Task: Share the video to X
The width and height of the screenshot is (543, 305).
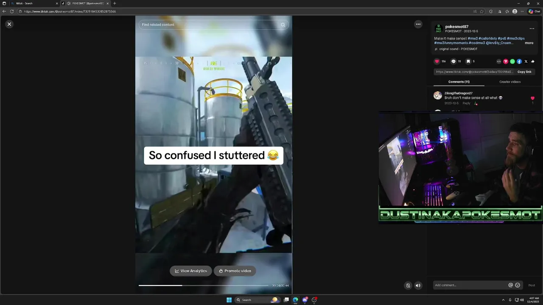Action: click(x=526, y=61)
